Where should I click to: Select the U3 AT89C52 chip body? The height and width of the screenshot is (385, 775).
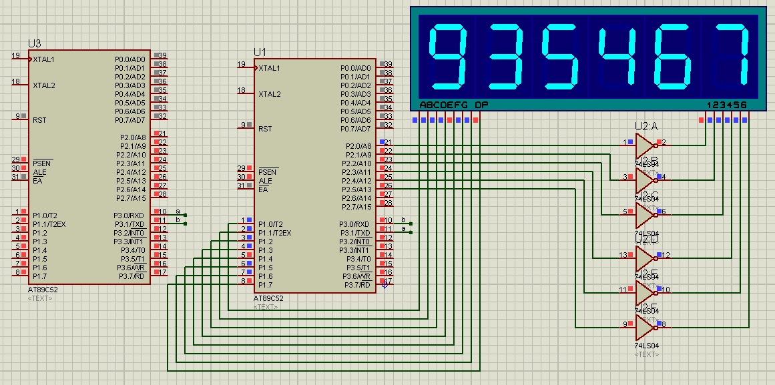(89, 167)
